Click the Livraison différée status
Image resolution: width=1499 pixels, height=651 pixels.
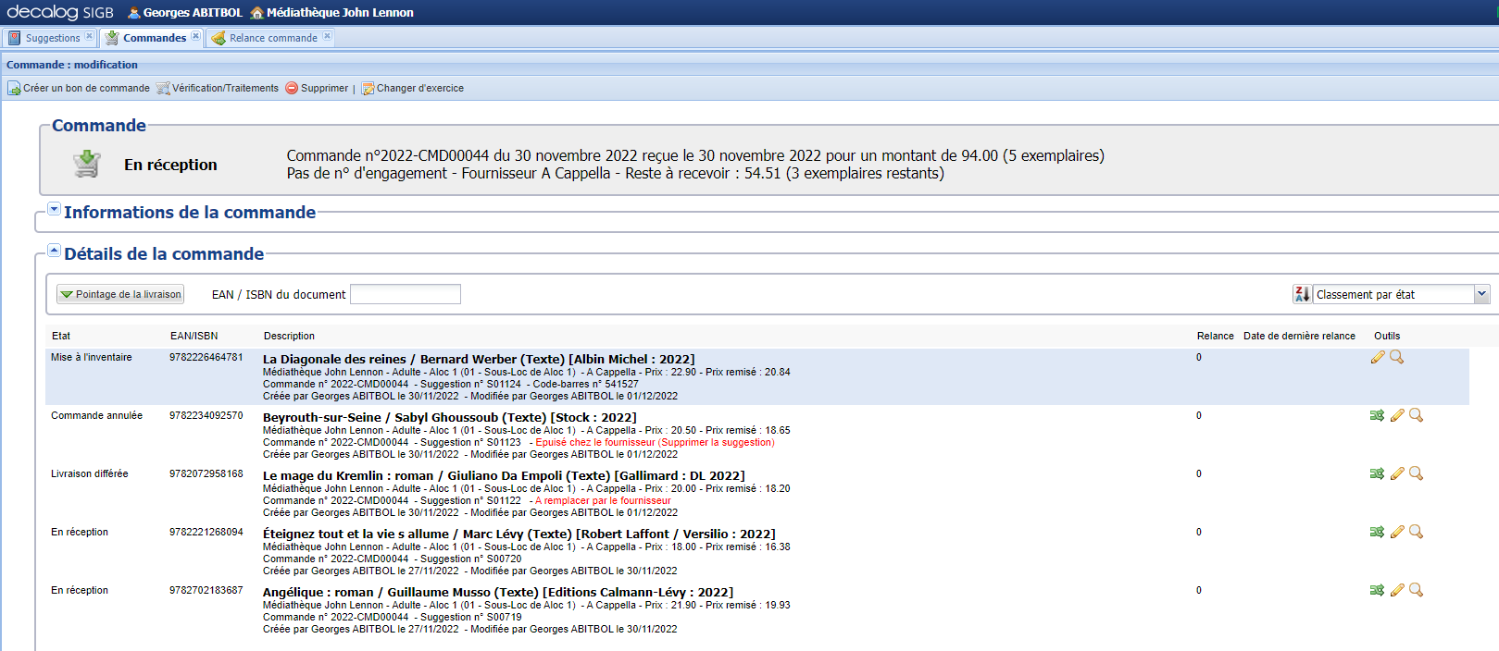point(90,473)
